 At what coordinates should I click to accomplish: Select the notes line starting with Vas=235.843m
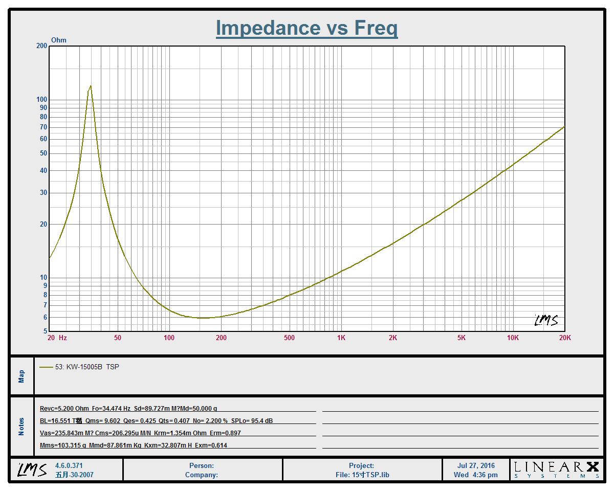[140, 433]
